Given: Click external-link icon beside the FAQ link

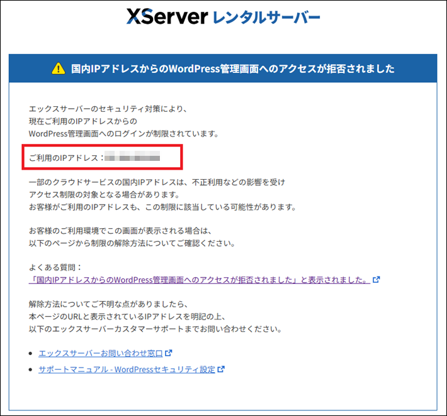Looking at the screenshot, I should tap(376, 280).
